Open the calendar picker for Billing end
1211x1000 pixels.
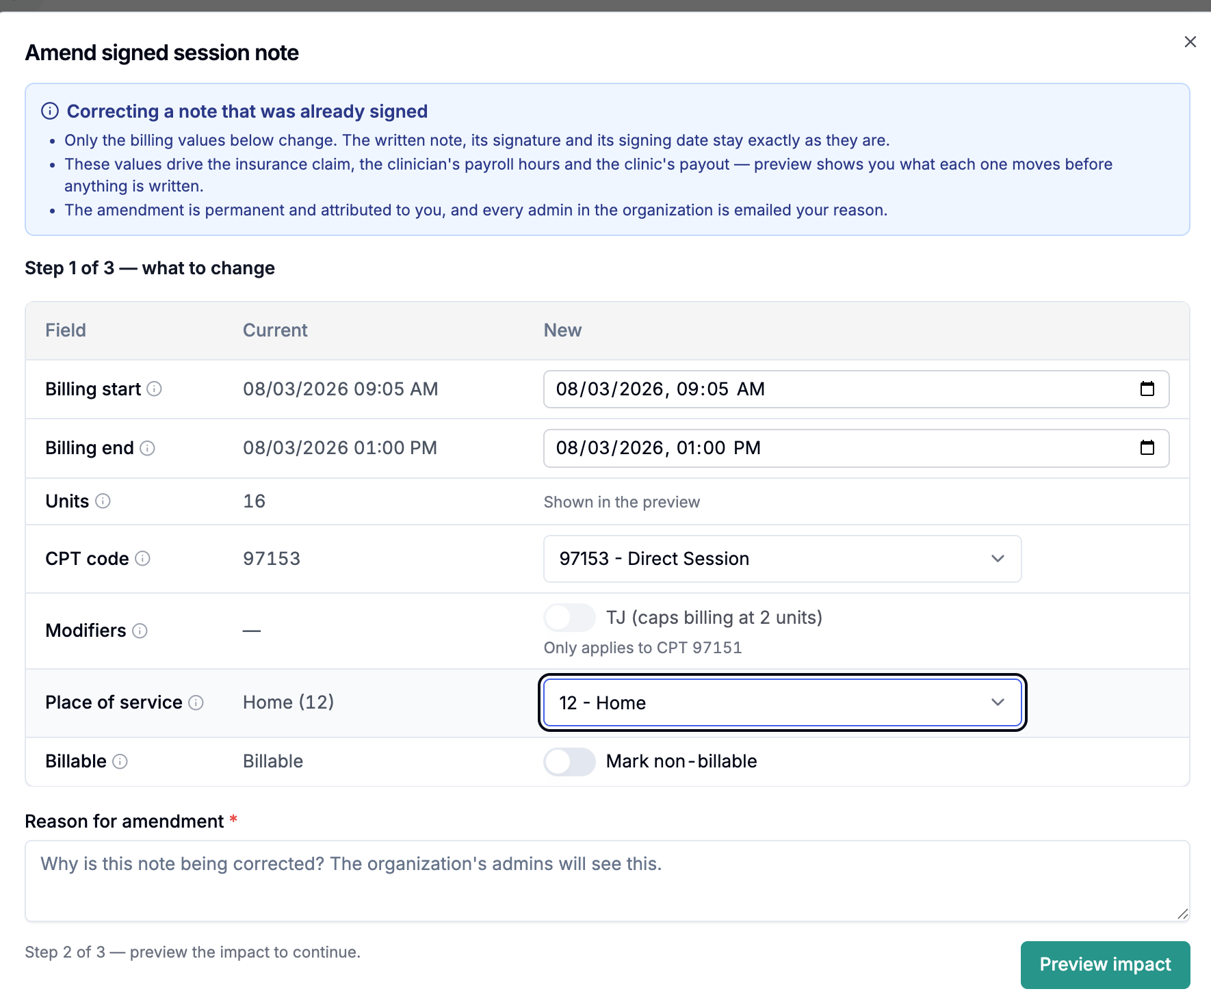(x=1147, y=448)
